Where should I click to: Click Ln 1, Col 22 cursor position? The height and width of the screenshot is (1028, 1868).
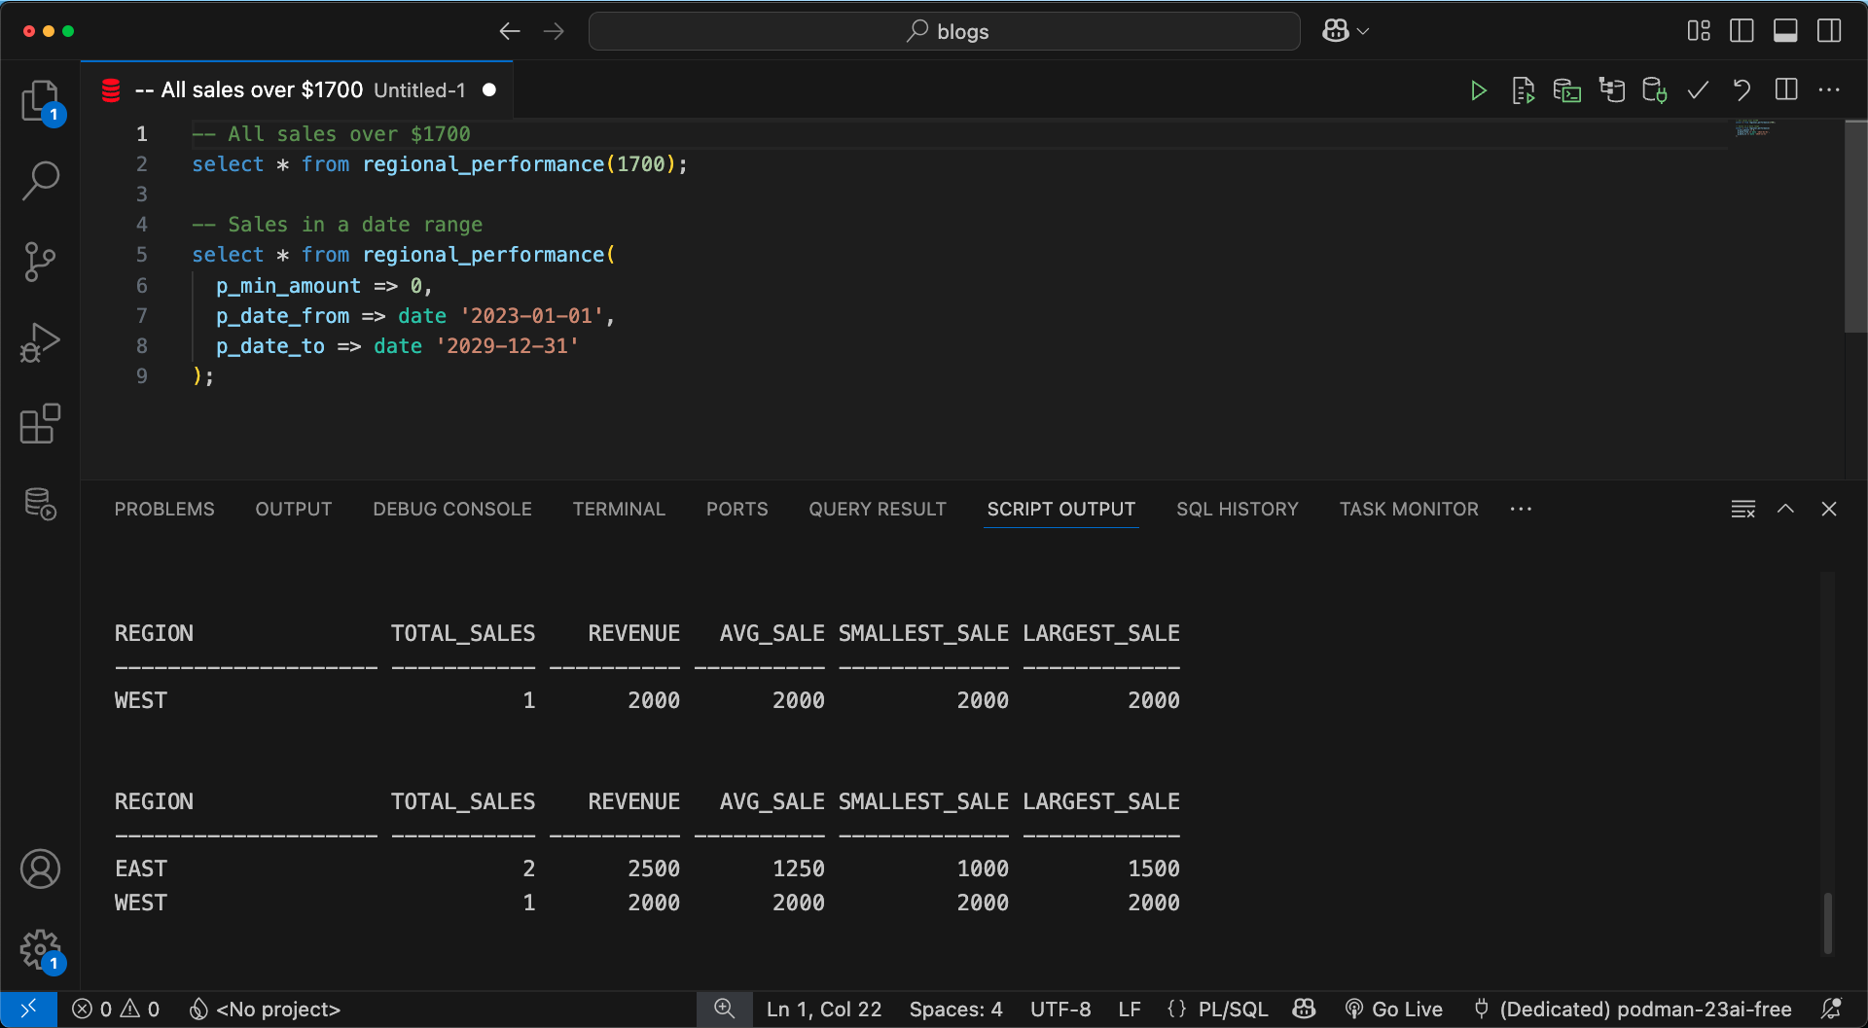coord(824,1010)
